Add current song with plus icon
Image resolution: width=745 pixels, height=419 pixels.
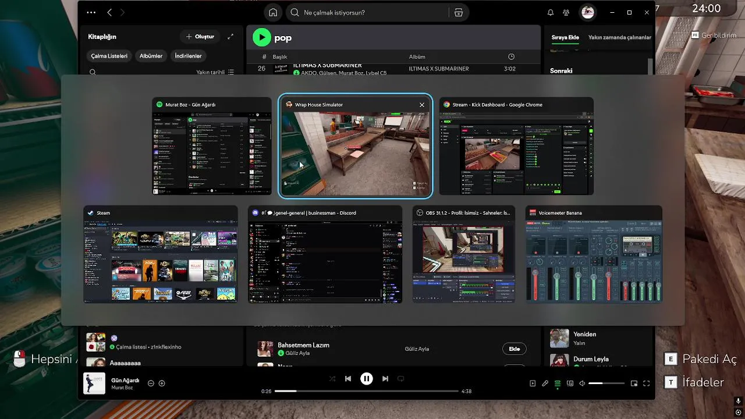162,384
